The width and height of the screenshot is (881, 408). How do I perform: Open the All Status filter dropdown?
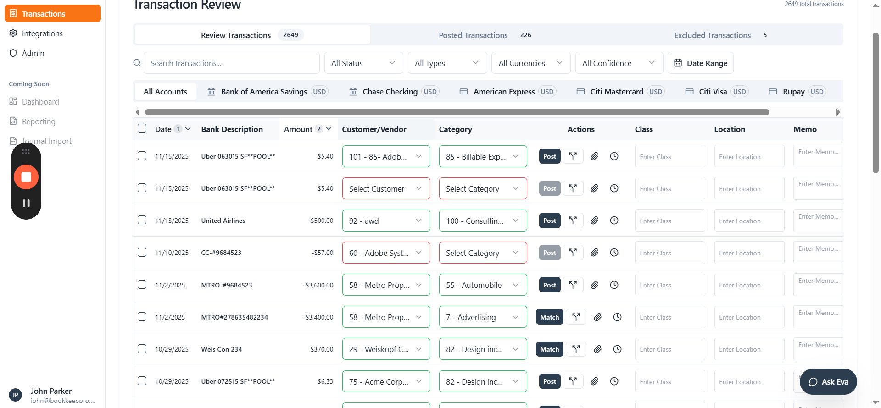pyautogui.click(x=363, y=63)
